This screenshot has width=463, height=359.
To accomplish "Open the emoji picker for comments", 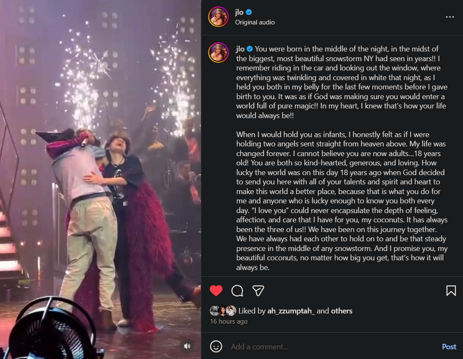I will [216, 347].
